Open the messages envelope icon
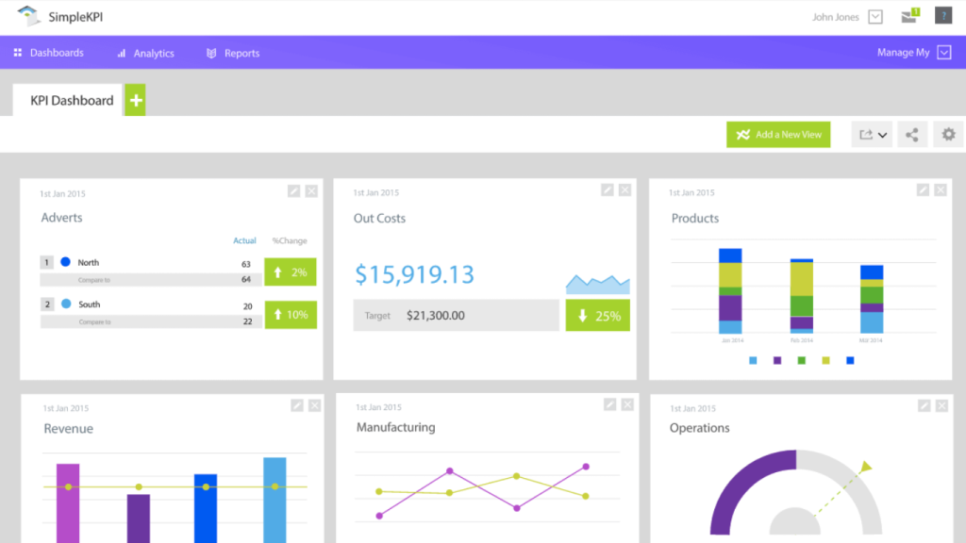966x543 pixels. pyautogui.click(x=909, y=16)
